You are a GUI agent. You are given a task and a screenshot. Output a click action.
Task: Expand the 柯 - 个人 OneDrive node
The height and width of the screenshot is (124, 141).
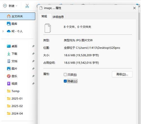3,31
